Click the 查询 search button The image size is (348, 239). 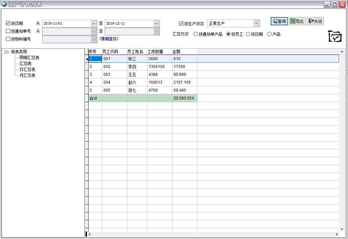pyautogui.click(x=279, y=21)
